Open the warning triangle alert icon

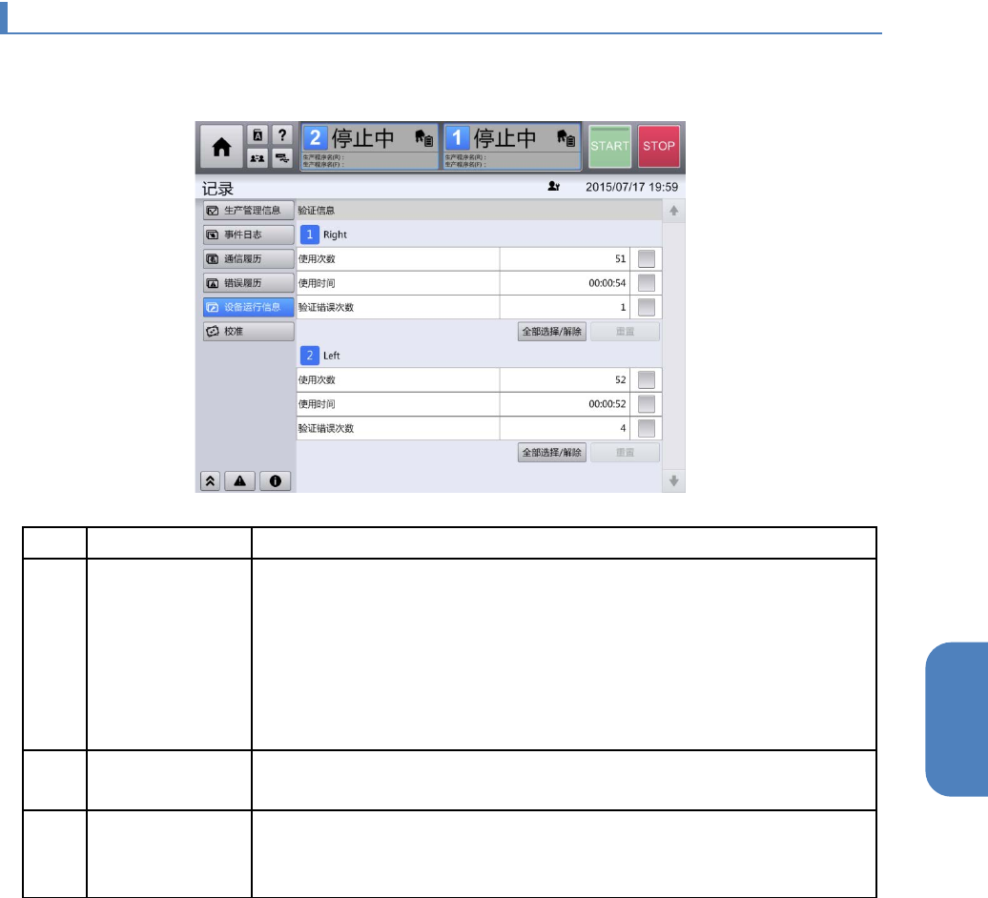pos(240,481)
